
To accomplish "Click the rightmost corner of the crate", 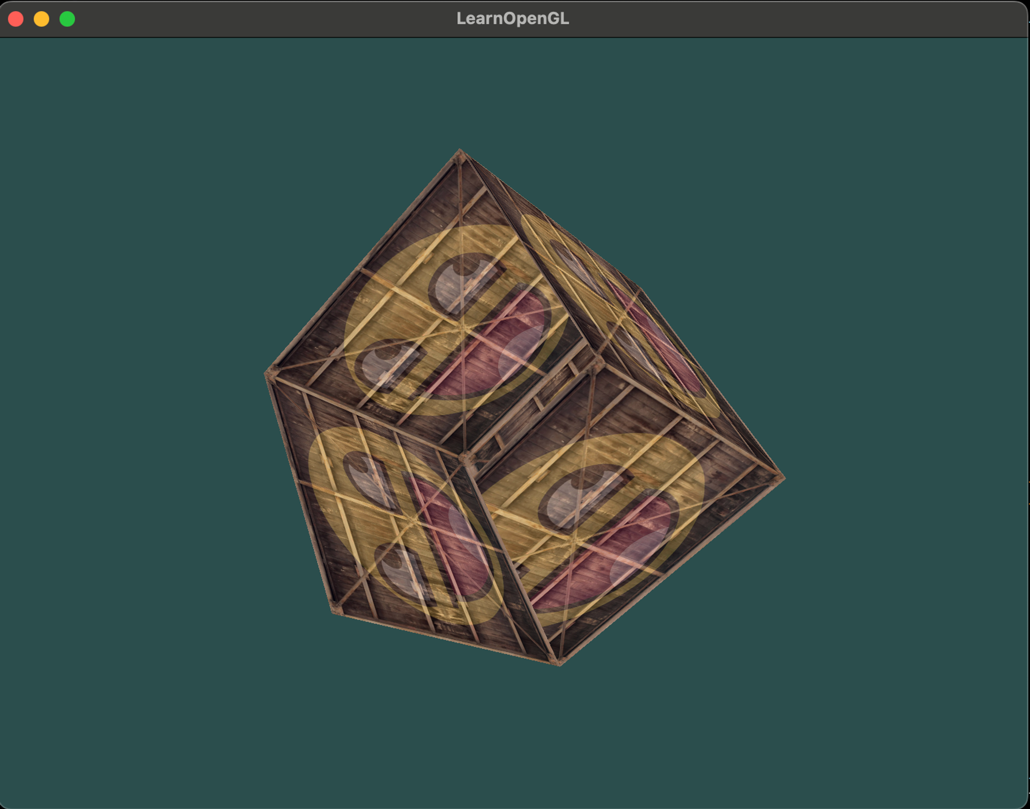I will [x=782, y=479].
